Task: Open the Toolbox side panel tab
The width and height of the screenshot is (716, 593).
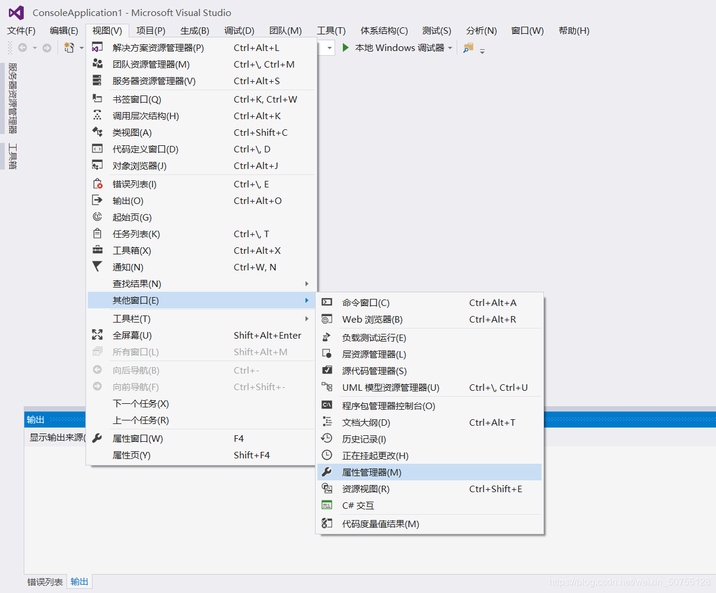Action: (12, 157)
